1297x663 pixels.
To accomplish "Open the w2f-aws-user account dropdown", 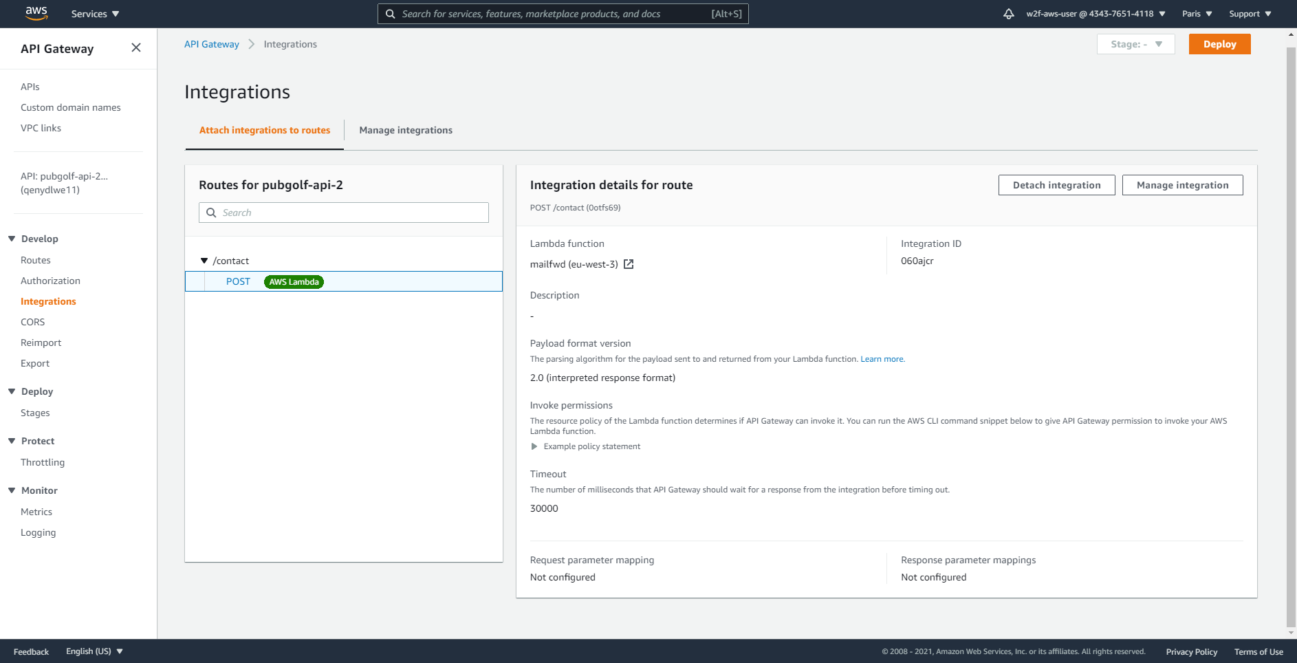I will [x=1096, y=14].
